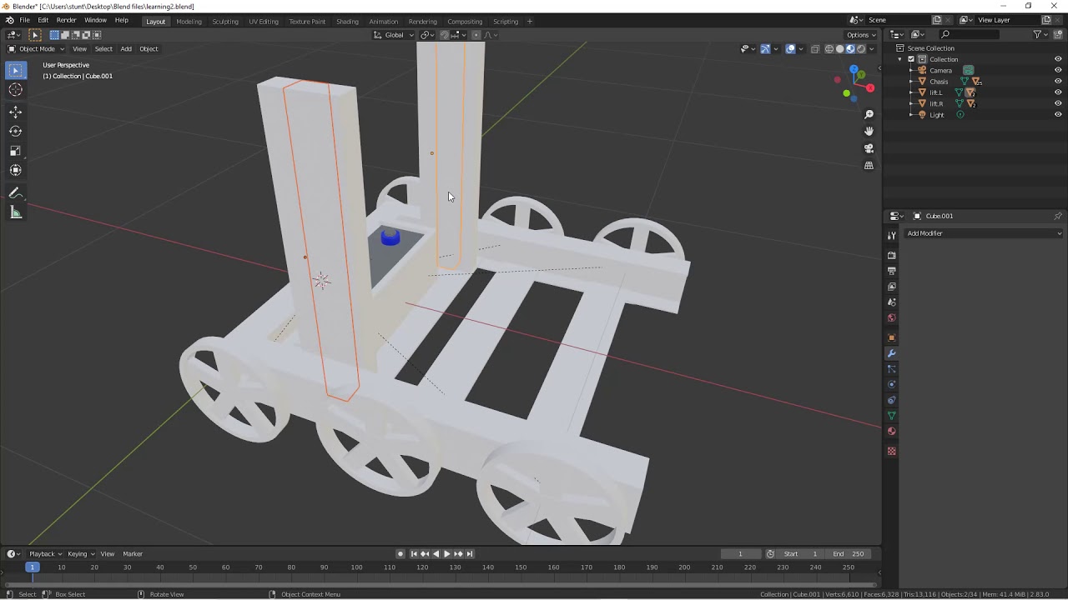This screenshot has height=600, width=1068.
Task: Open the Modifier properties wrench tab
Action: (x=891, y=353)
